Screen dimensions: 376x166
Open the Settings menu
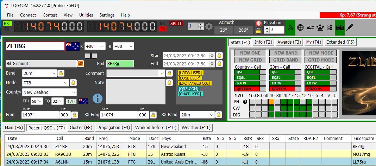[x=107, y=15]
